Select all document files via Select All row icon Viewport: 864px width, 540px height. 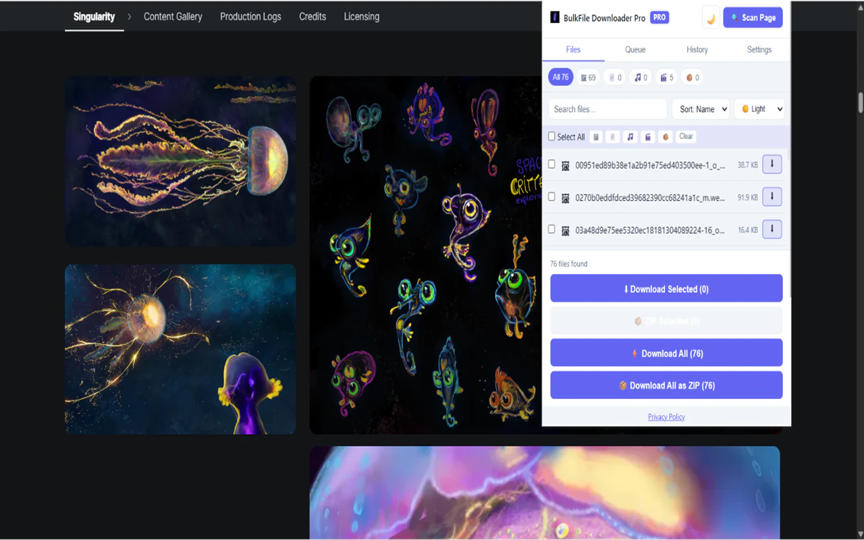(613, 137)
